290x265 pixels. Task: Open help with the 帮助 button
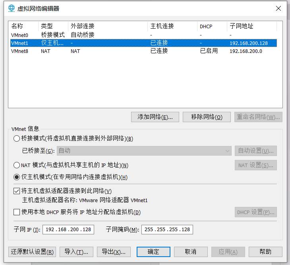pyautogui.click(x=265, y=252)
